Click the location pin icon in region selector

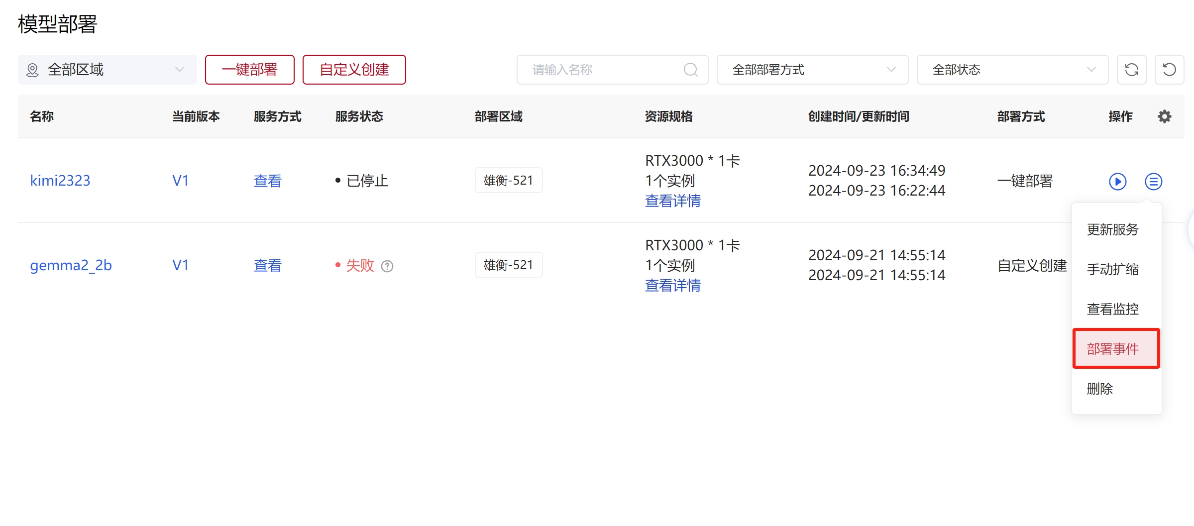point(32,70)
